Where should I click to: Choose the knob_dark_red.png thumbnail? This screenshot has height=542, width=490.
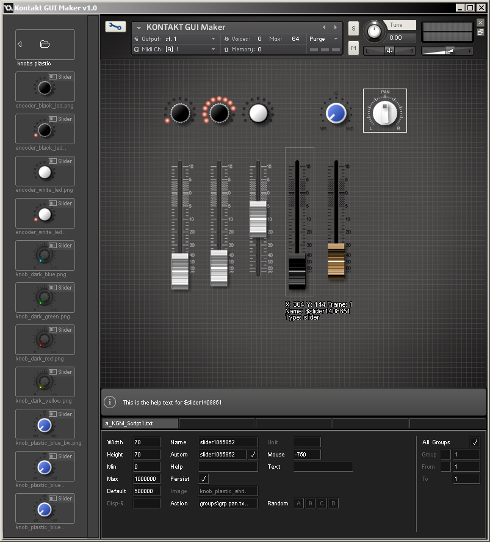[x=45, y=340]
